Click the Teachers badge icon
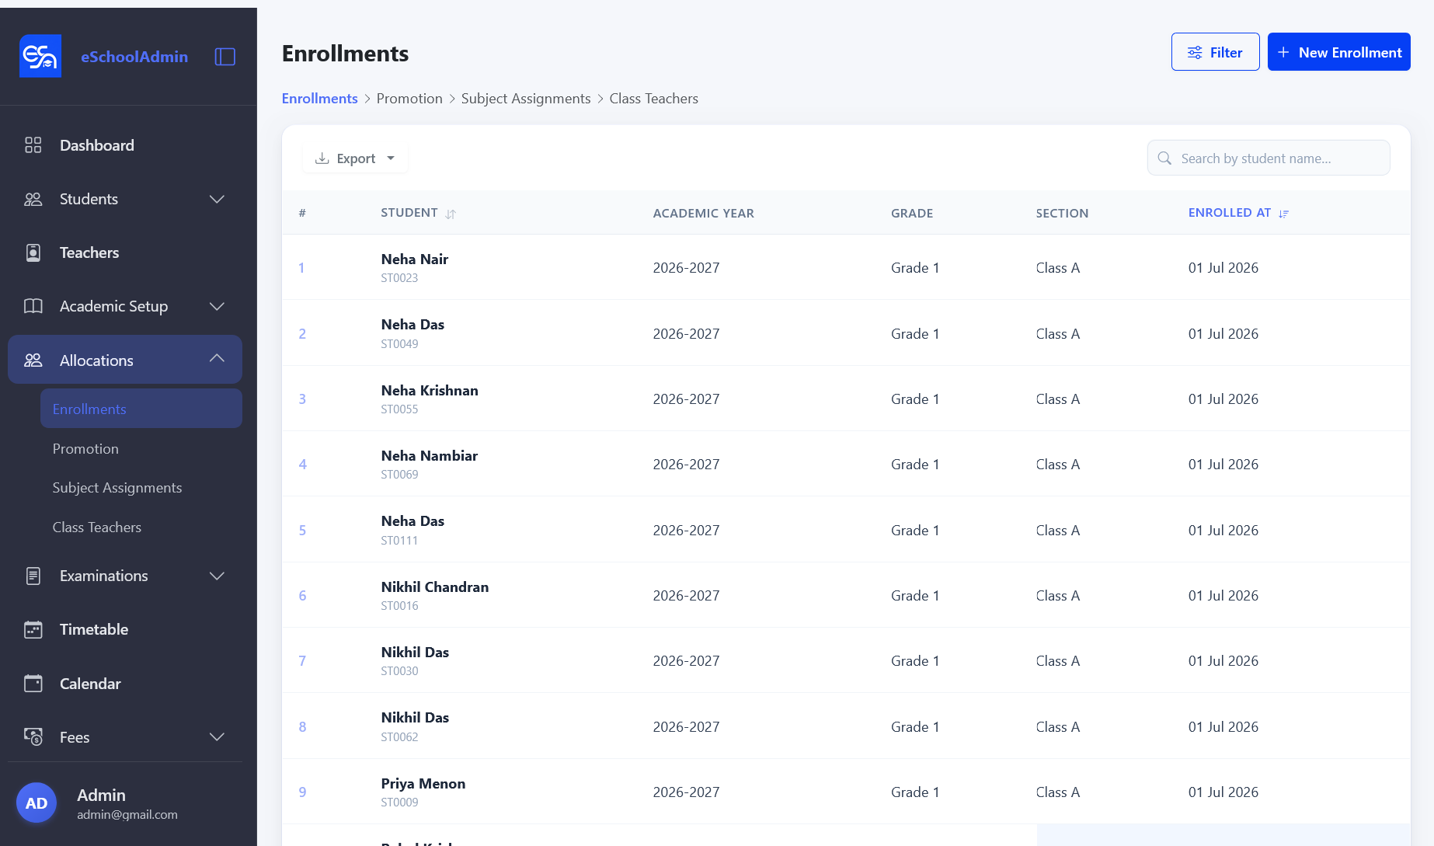The width and height of the screenshot is (1434, 846). [x=33, y=252]
